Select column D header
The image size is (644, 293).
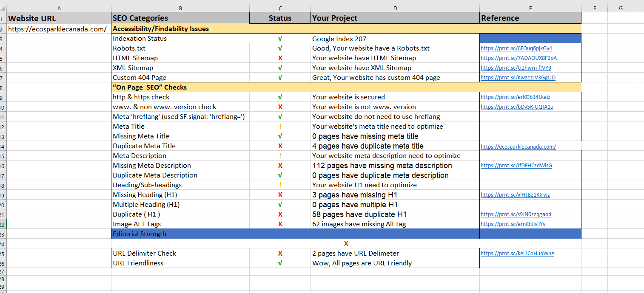[395, 8]
